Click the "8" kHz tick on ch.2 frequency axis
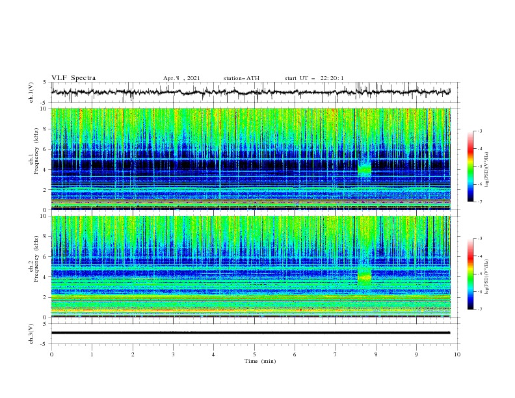The width and height of the screenshot is (515, 398). click(46, 237)
